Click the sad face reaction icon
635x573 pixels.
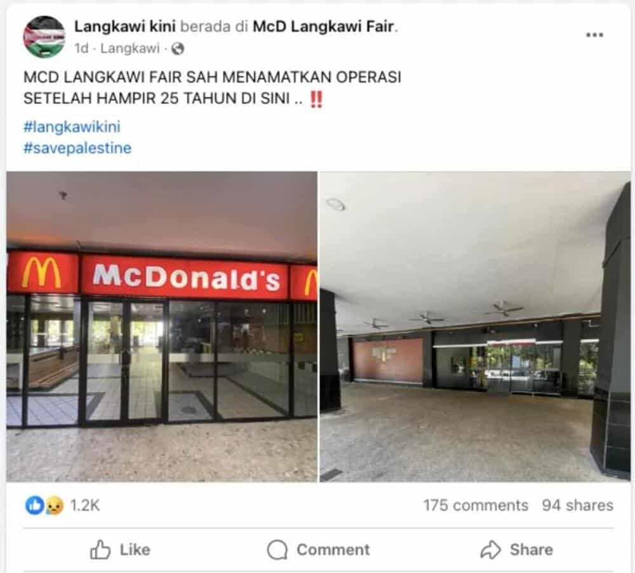pos(55,506)
